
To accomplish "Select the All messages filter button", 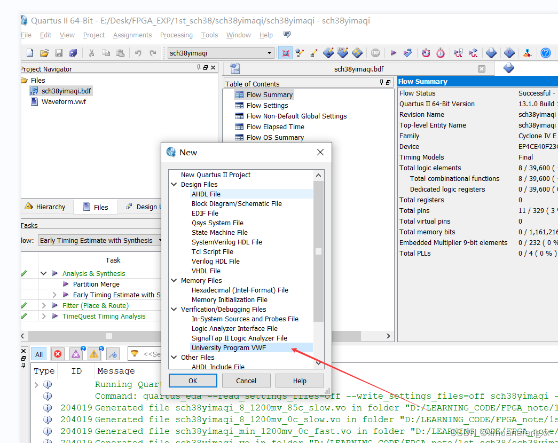I will point(39,354).
